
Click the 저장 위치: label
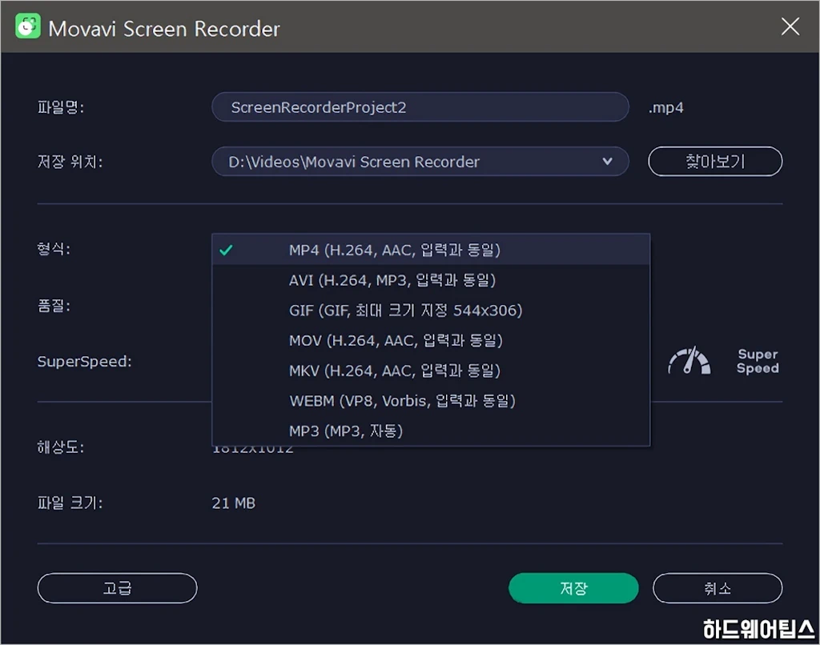point(70,162)
